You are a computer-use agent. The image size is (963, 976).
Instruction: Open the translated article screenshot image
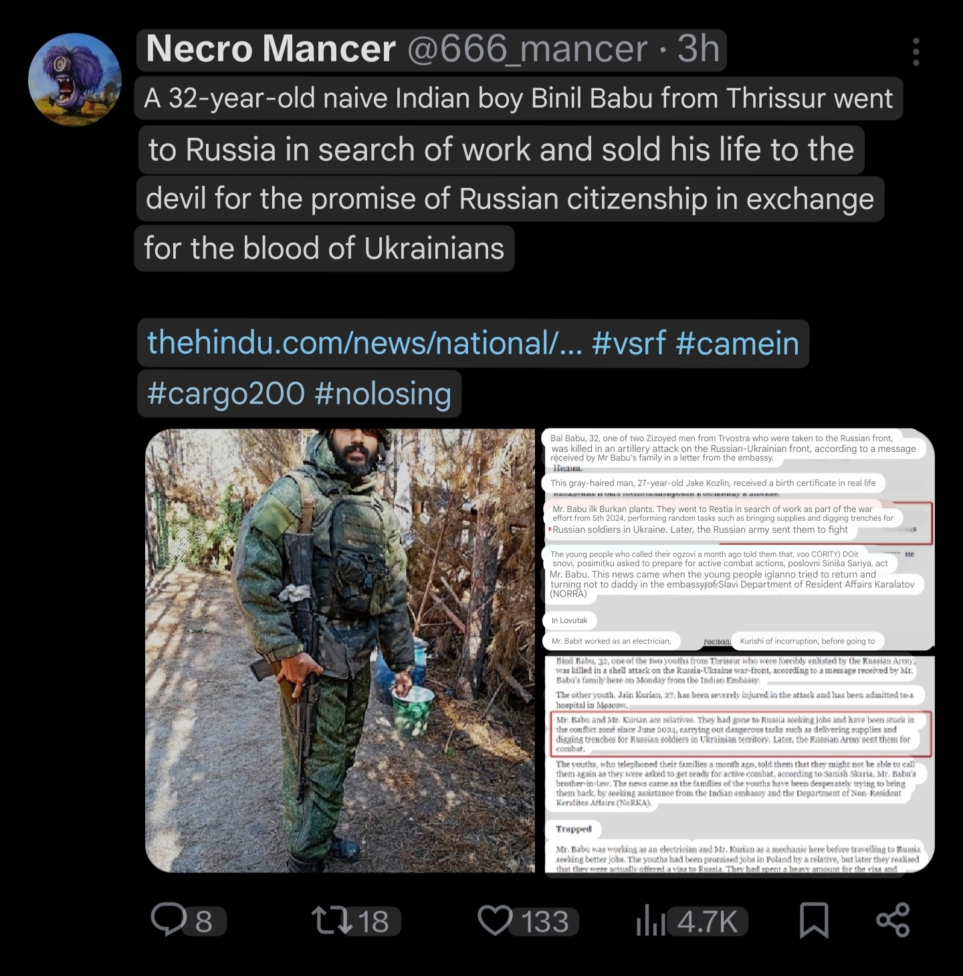pos(739,539)
